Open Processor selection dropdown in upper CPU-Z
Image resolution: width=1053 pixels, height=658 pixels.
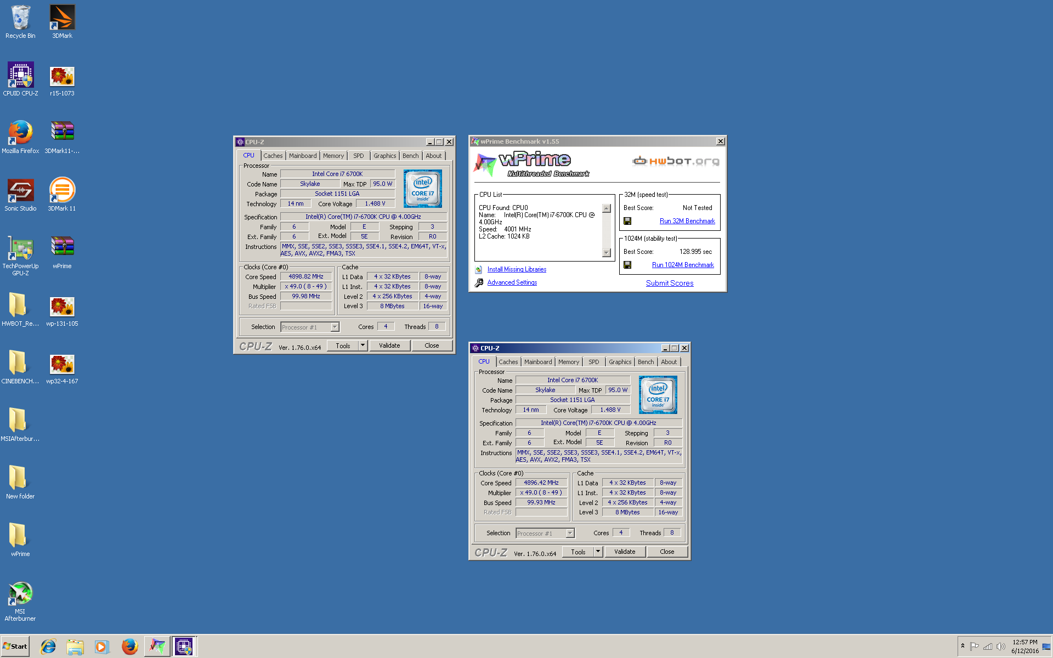335,327
